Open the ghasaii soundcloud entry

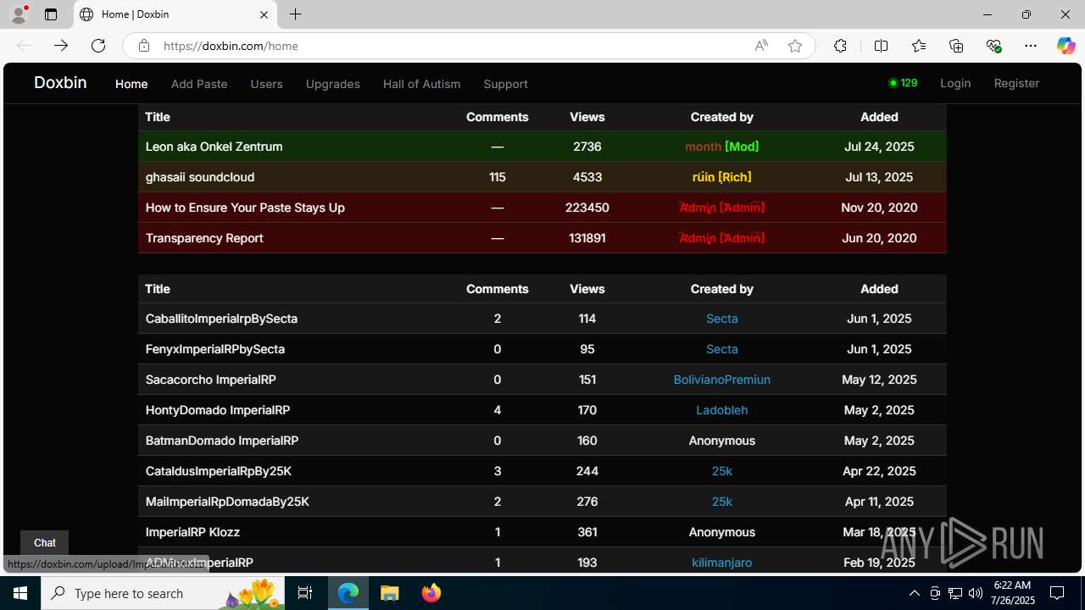pos(200,177)
